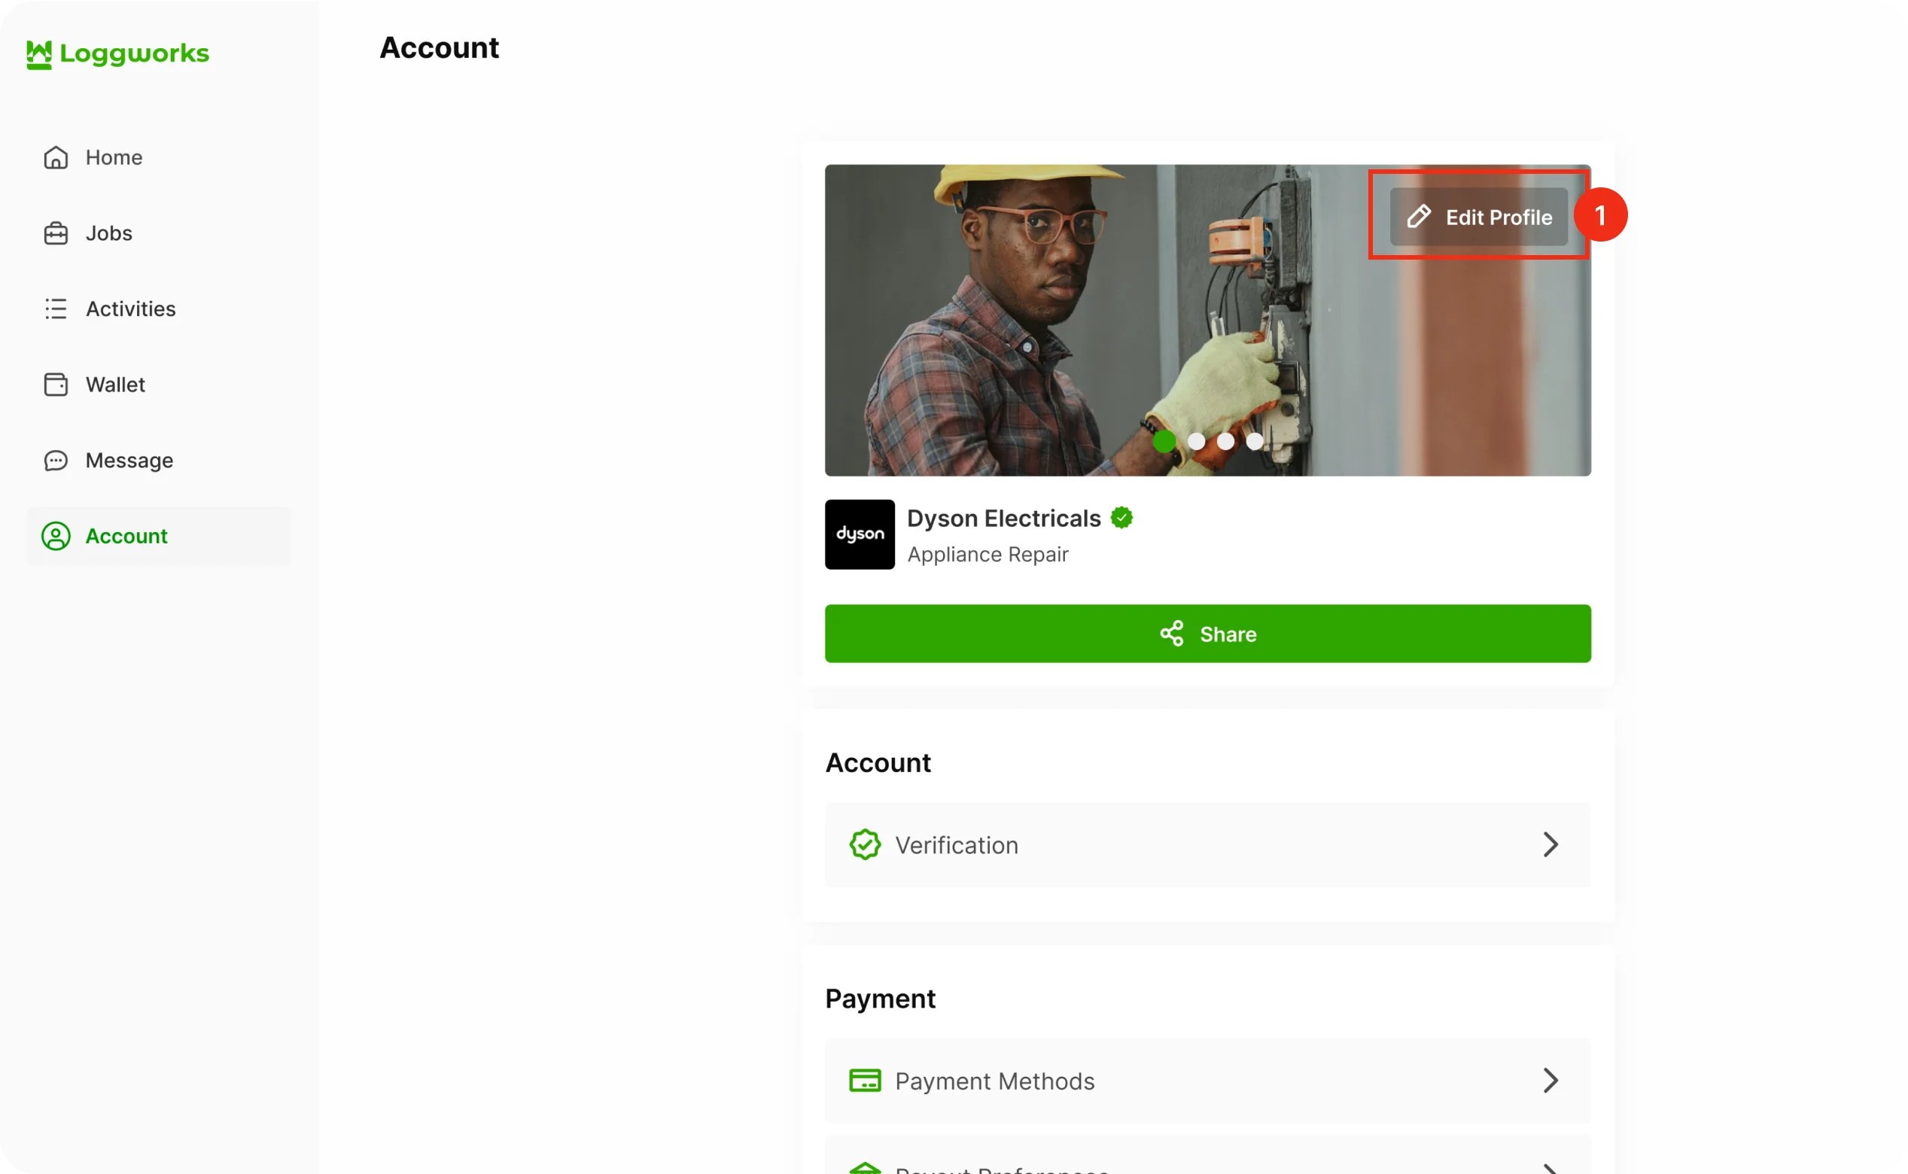Viewport: 1908px width, 1174px height.
Task: Open the Jobs menu item
Action: tap(108, 233)
